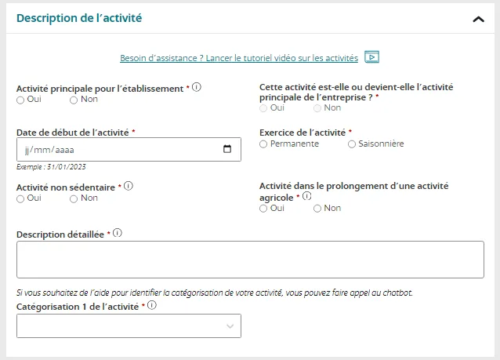Select Oui for Activité principale pour l'établissement

tap(20, 100)
